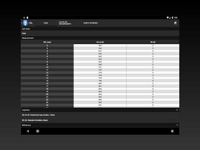Go back using the chevron beside the app logo

pyautogui.click(x=22, y=23)
